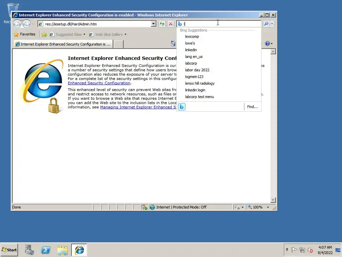Click the Done status text
This screenshot has width=342, height=257.
coord(17,207)
